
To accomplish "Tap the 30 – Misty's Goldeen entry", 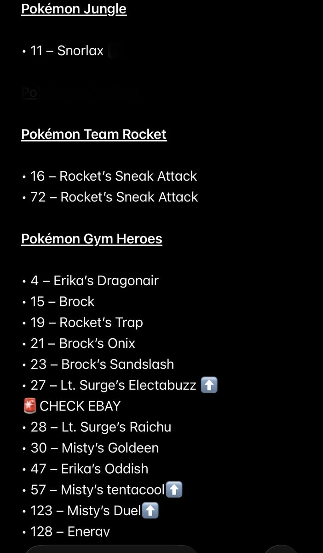I will (94, 448).
